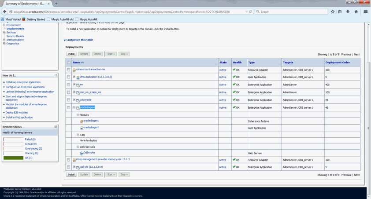The height and width of the screenshot is (199, 371).
Task: Click the DMS Application web app icon
Action: [78, 77]
